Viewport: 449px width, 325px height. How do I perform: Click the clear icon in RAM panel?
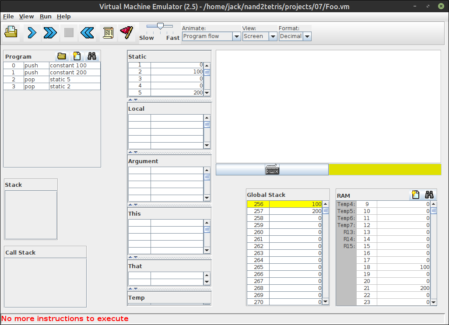[416, 195]
